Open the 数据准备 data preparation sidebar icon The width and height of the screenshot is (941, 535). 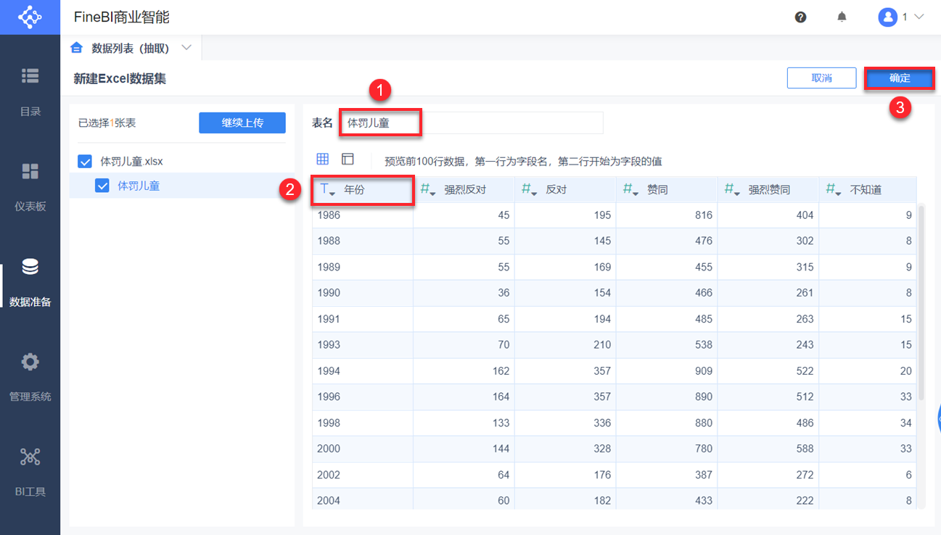[x=30, y=267]
